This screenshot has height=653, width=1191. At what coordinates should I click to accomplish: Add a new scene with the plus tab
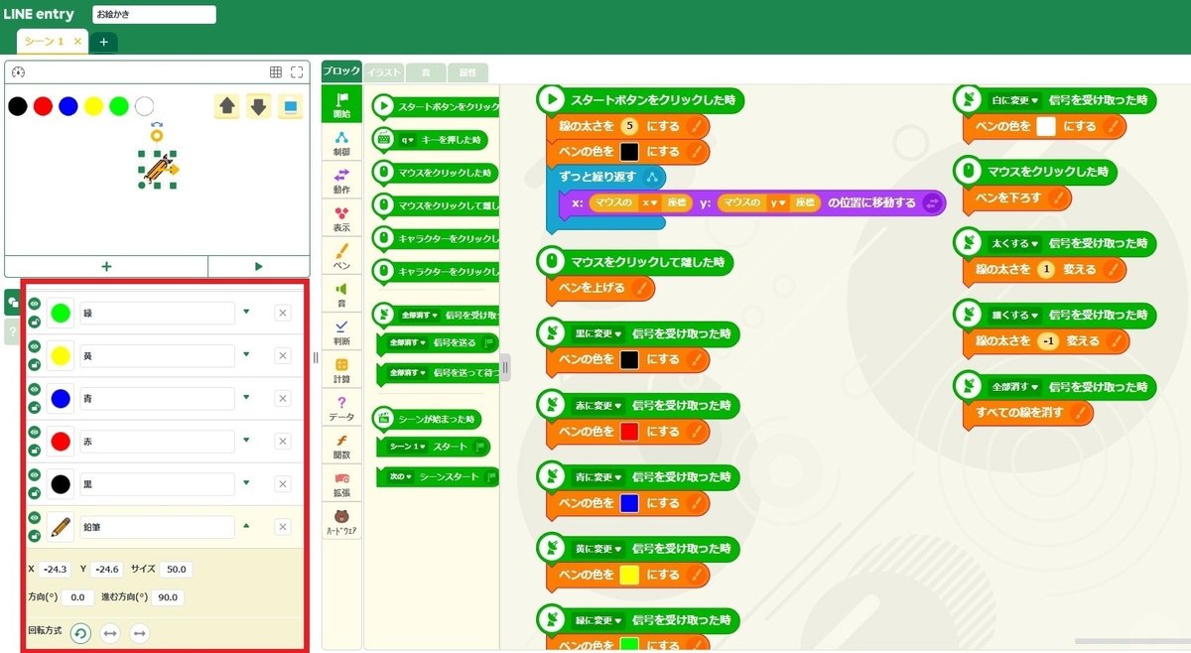click(x=104, y=42)
